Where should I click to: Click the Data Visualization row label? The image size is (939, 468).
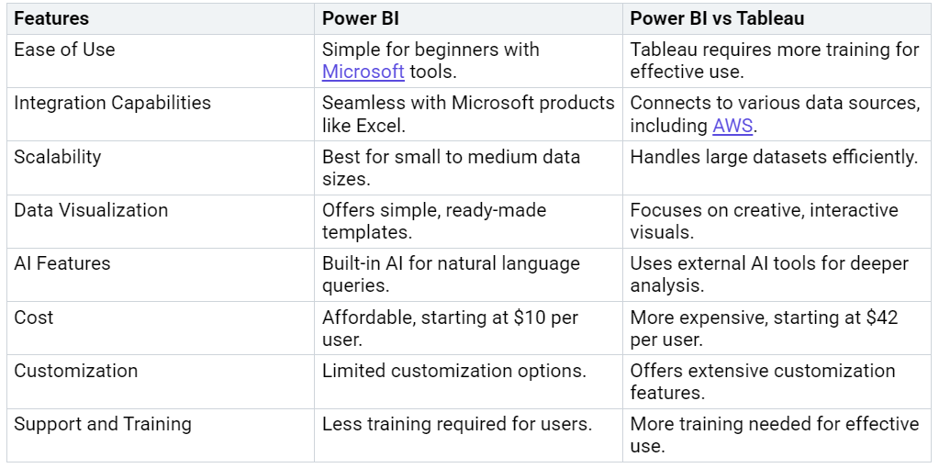click(x=91, y=210)
